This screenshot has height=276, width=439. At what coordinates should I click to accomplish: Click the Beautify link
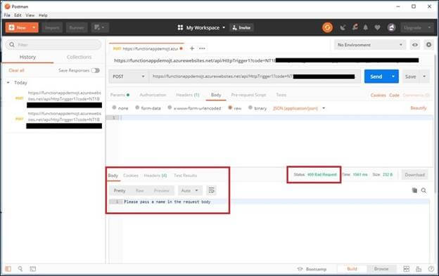[x=419, y=108]
